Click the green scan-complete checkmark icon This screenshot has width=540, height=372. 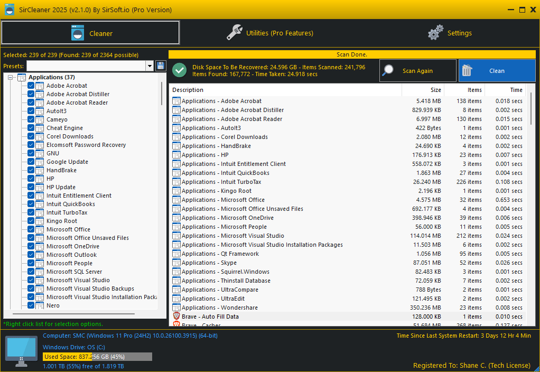pos(180,70)
